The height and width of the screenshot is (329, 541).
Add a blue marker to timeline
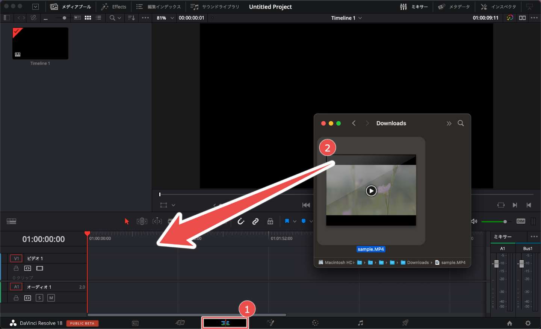coord(304,221)
